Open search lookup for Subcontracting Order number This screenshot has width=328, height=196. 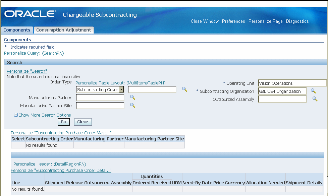click(184, 89)
